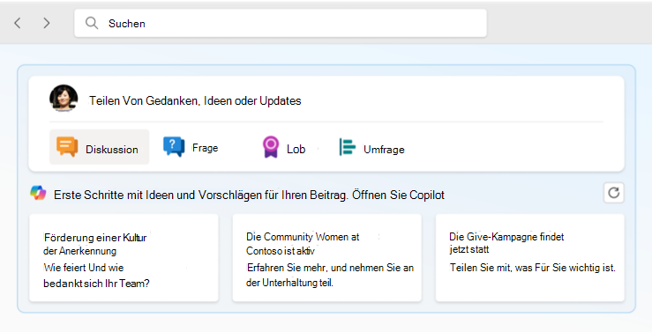
Task: Open 'Förderung einer Kultur der Anerkennung' card
Action: point(124,258)
